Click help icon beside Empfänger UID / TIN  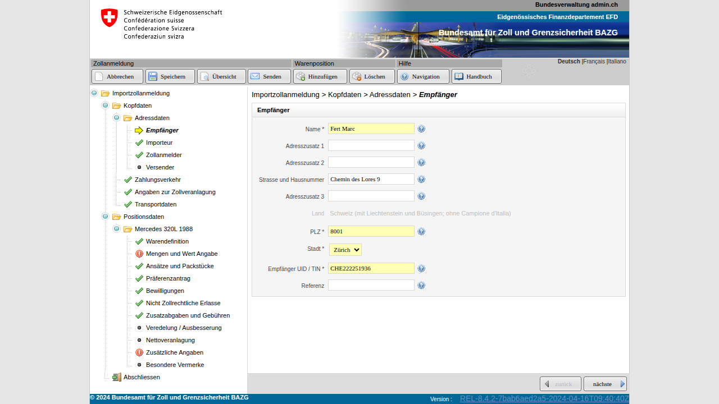pyautogui.click(x=421, y=269)
